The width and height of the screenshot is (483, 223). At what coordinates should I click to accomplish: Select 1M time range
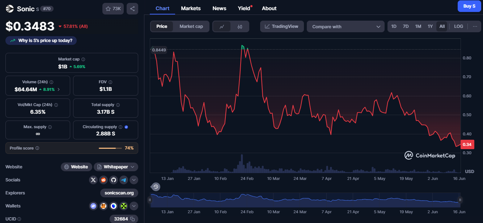point(418,26)
